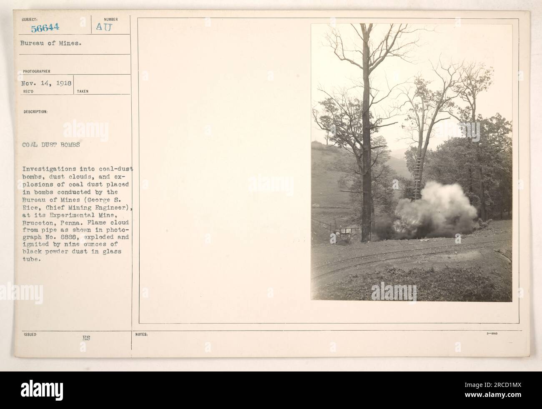Click the 'COAL DUST BOMBS' title
Screen dimensions: 542x409
52,145
